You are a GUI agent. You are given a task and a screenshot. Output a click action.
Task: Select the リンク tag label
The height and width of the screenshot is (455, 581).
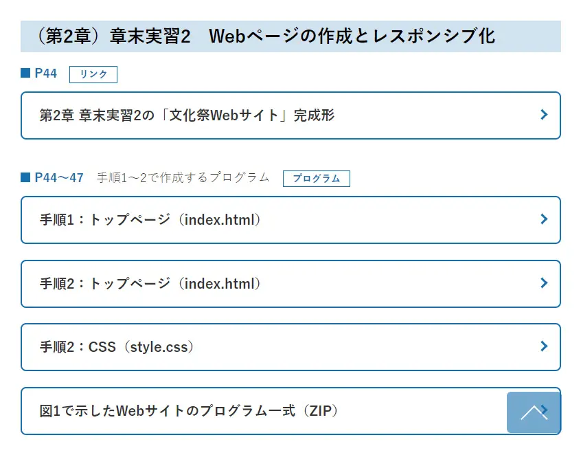coord(93,74)
